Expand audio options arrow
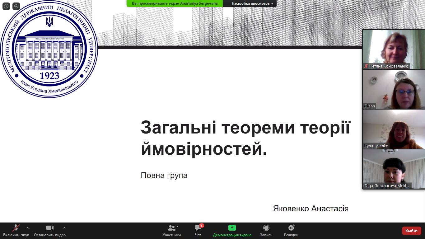The image size is (425, 239). pos(28,228)
